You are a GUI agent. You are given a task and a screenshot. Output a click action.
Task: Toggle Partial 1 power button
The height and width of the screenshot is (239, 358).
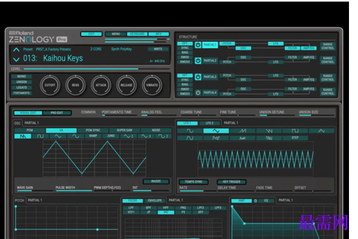coord(198,45)
